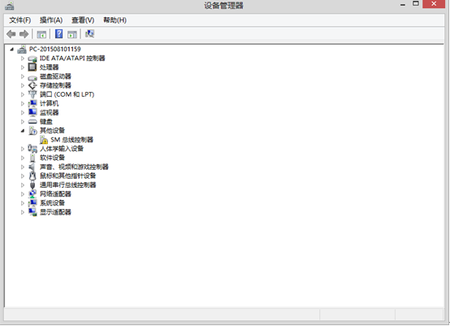Viewport: 450px width, 326px height.
Task: Click the 处理器 processor icon
Action: tap(32, 67)
